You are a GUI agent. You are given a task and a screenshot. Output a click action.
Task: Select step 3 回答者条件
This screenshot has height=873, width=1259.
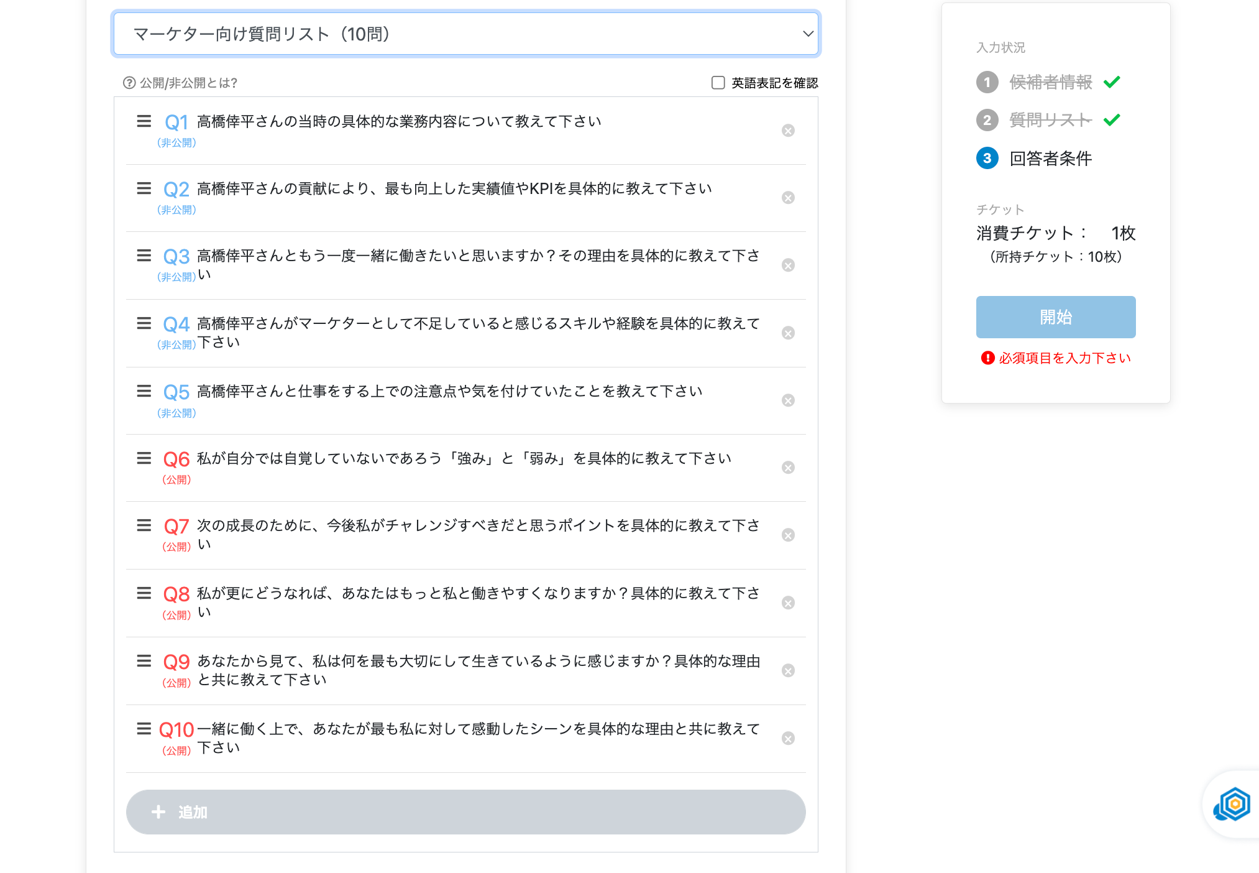click(x=1050, y=159)
